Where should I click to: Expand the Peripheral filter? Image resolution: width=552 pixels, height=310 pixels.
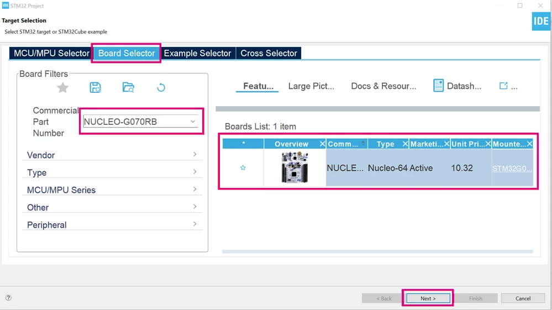pos(112,224)
